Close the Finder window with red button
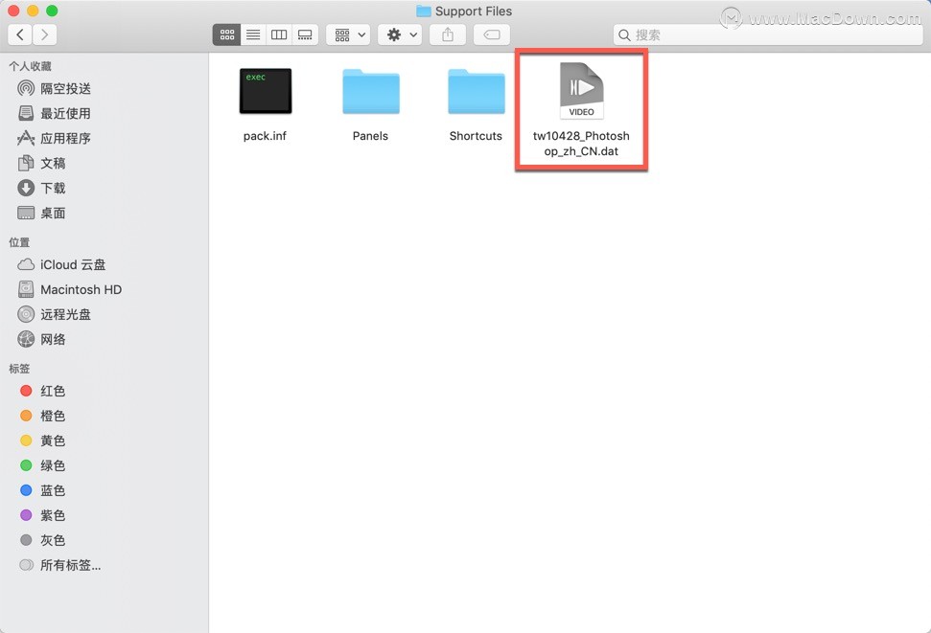The image size is (931, 633). tap(13, 11)
